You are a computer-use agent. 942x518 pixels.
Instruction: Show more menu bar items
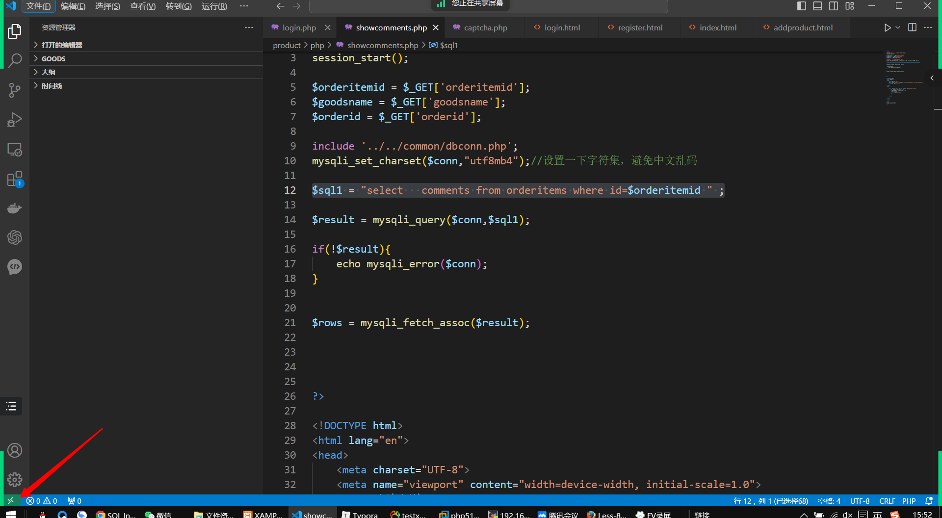[244, 6]
